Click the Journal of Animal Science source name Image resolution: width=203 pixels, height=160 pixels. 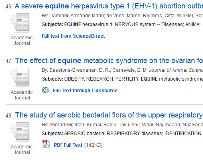tap(176, 70)
